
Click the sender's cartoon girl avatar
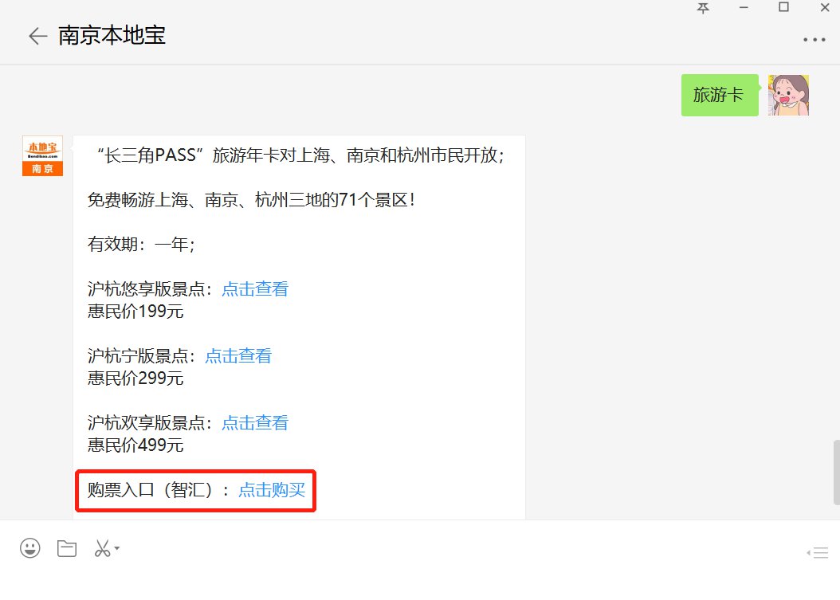click(788, 95)
